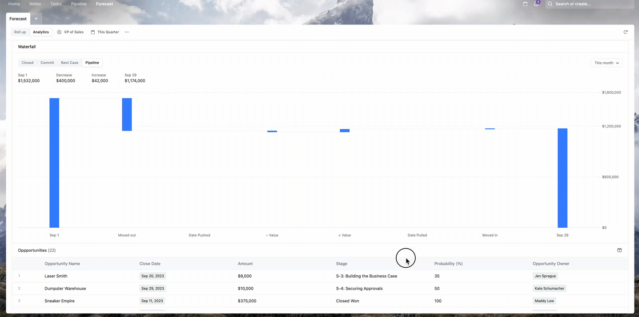Open the Laser Smith opportunity

tap(56, 276)
